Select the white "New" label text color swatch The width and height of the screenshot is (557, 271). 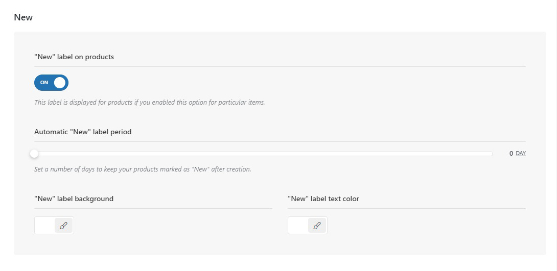click(x=298, y=226)
